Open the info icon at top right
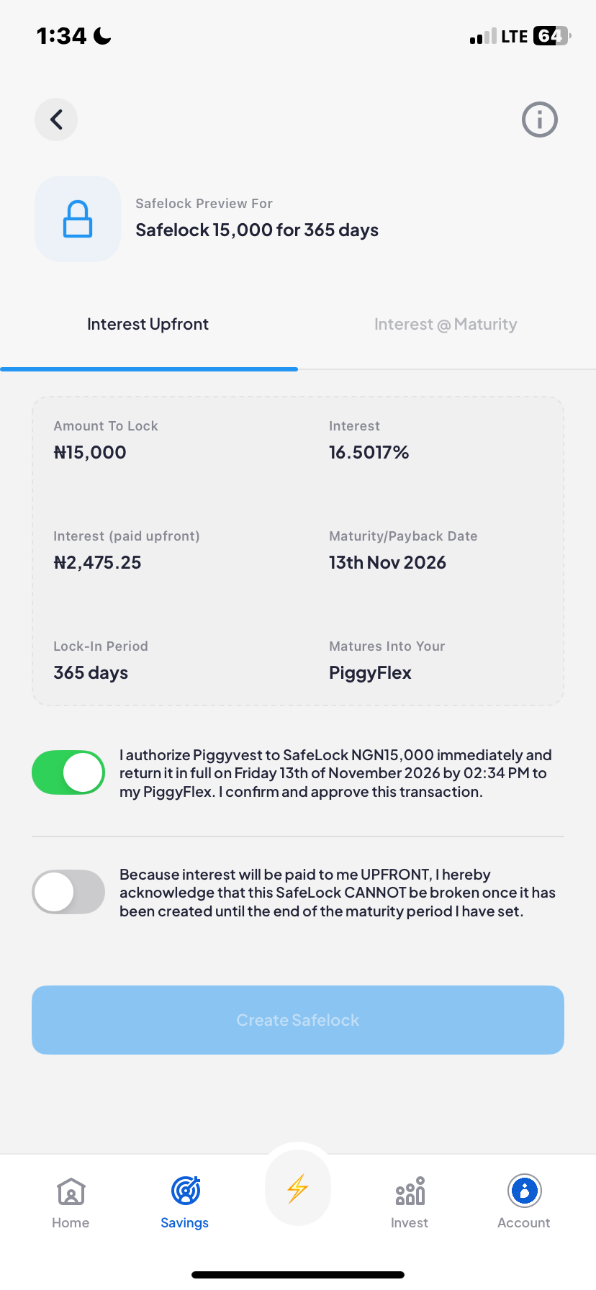Image resolution: width=596 pixels, height=1290 pixels. coord(539,119)
